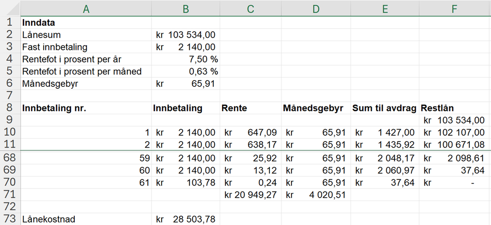Select total interest cell kr 20 949,27

tap(250, 195)
